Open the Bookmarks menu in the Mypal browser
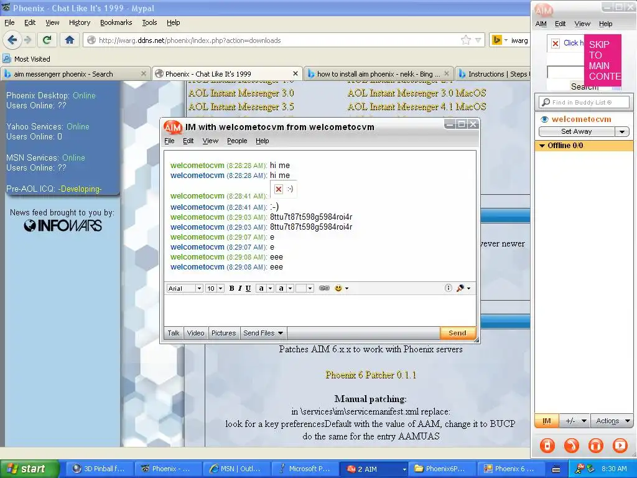 pyautogui.click(x=116, y=23)
